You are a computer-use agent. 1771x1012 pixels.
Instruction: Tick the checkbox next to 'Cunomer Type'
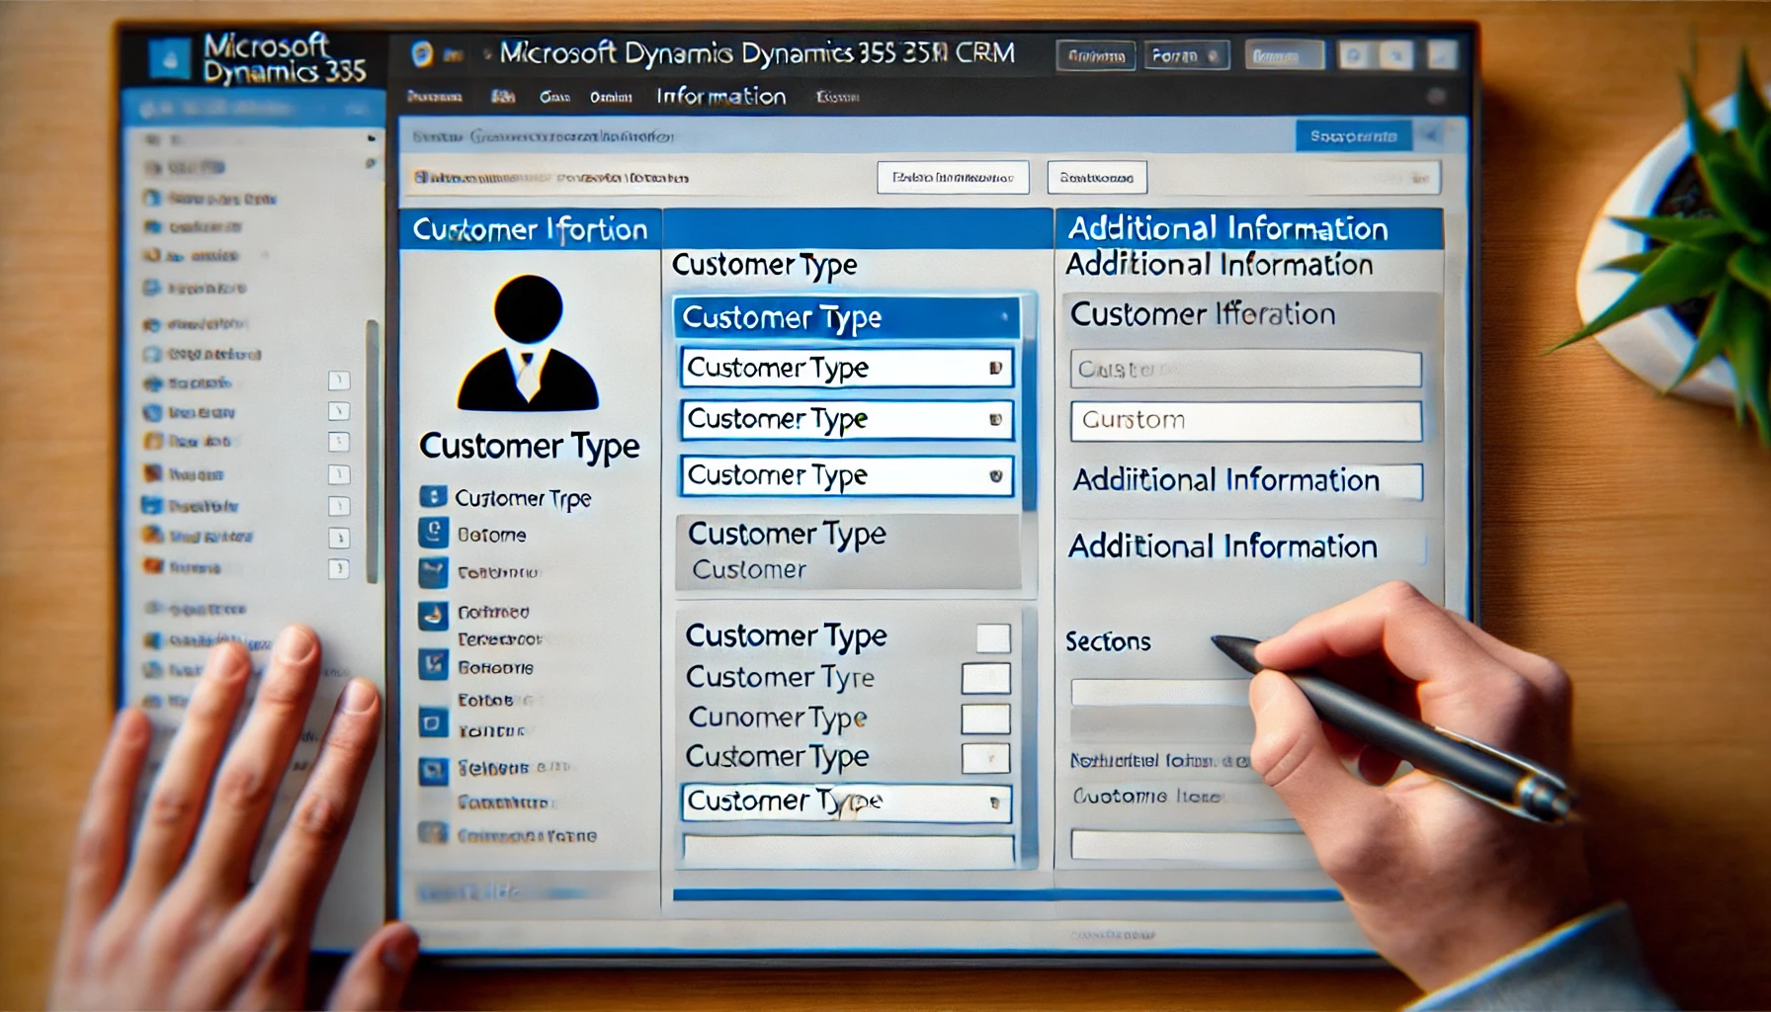986,718
